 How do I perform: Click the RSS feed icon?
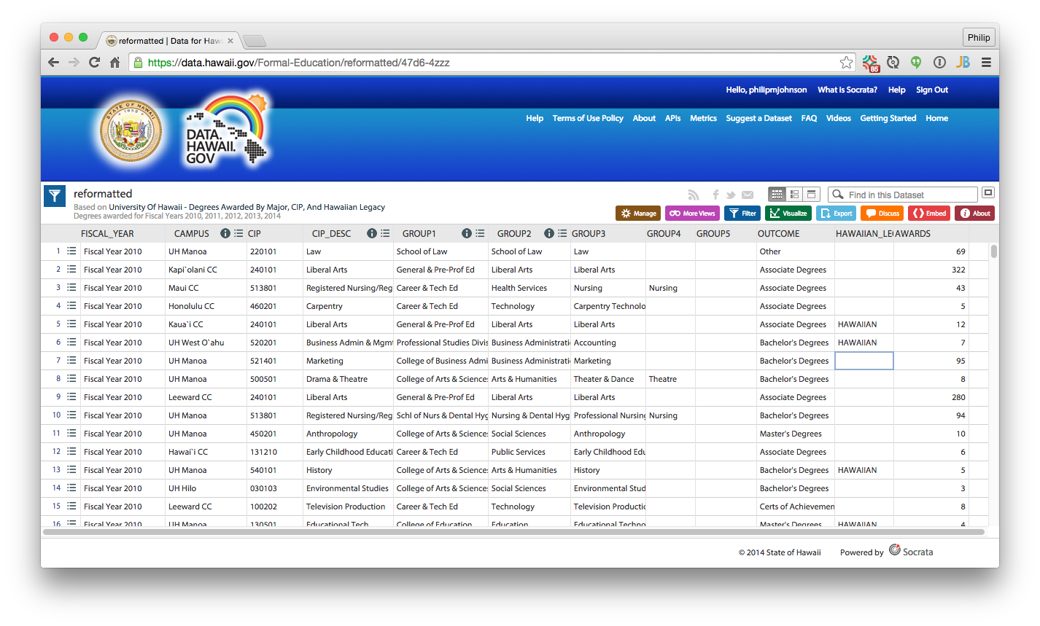[x=694, y=195]
